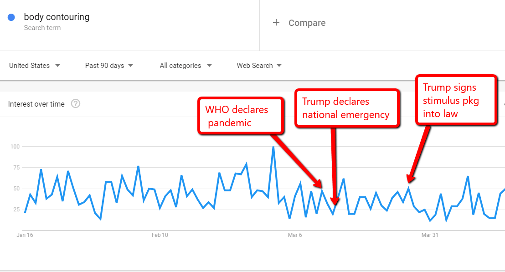Expand the Web Search type dropdown
Viewport: 505px width, 272px height.
[259, 66]
